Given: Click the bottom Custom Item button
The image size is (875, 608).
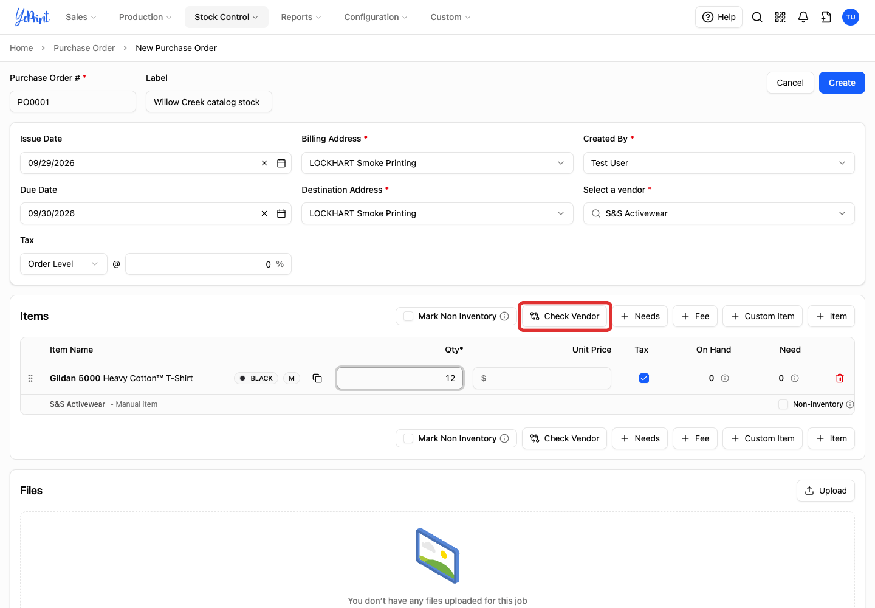Looking at the screenshot, I should point(763,438).
